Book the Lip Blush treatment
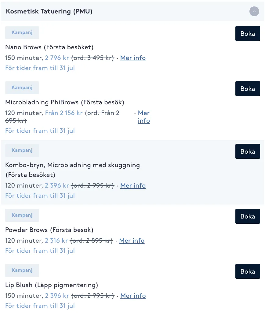 click(x=248, y=271)
